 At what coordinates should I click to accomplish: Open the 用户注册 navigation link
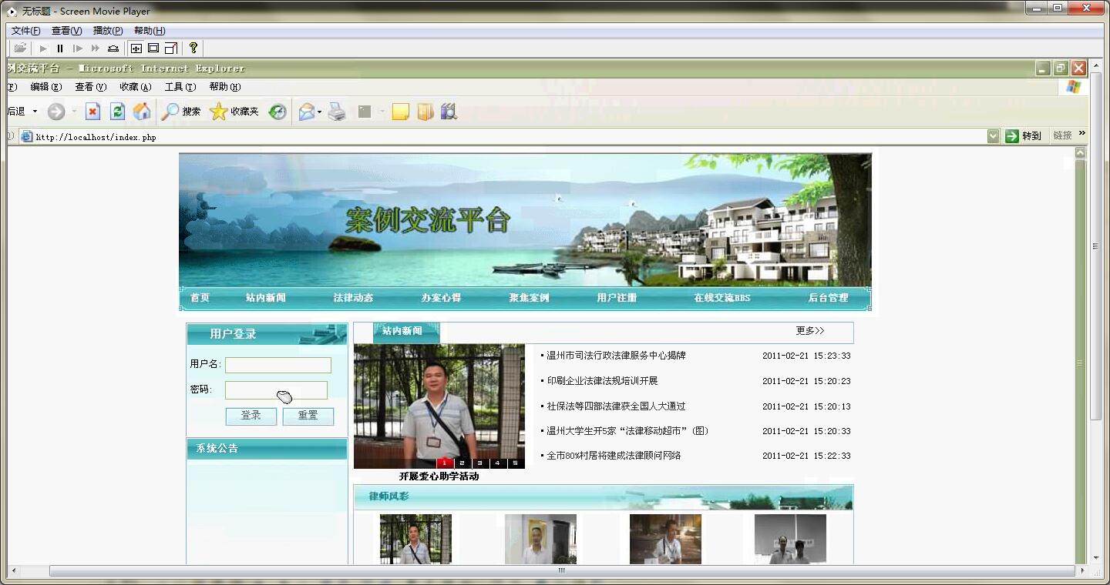pyautogui.click(x=617, y=298)
